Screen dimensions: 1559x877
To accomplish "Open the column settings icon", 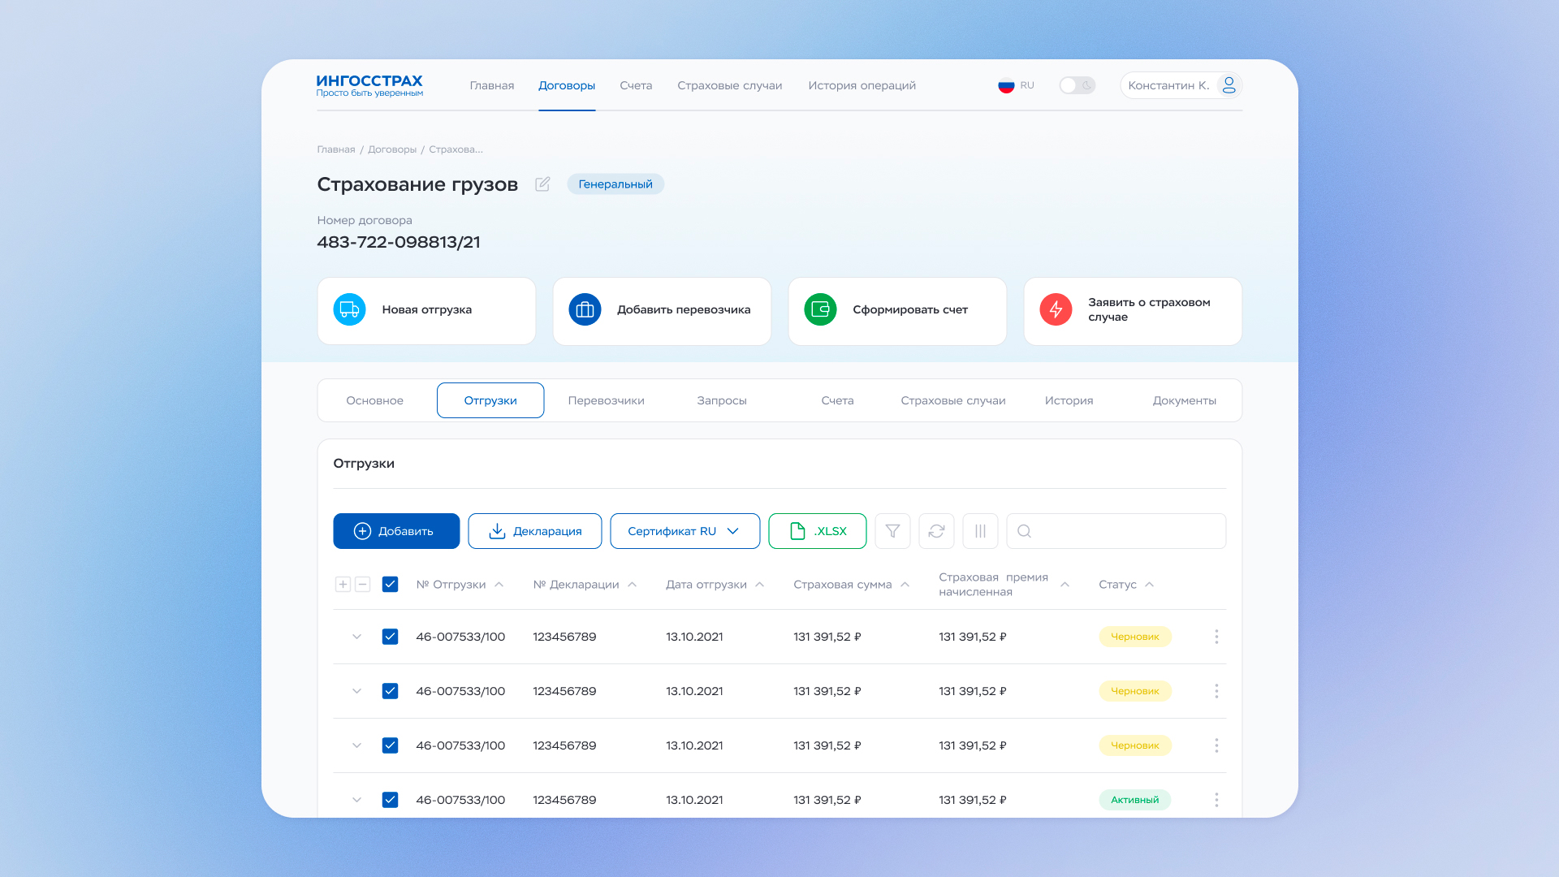I will [980, 531].
